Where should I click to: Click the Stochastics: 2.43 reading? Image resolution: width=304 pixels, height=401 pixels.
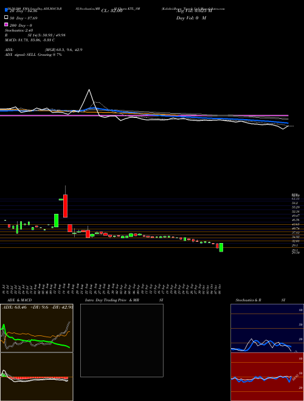coord(19,30)
